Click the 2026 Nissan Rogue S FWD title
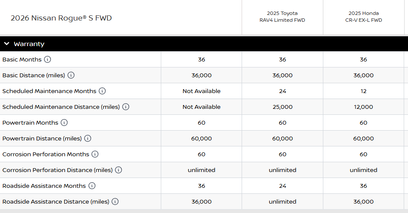408x213 pixels. 61,18
